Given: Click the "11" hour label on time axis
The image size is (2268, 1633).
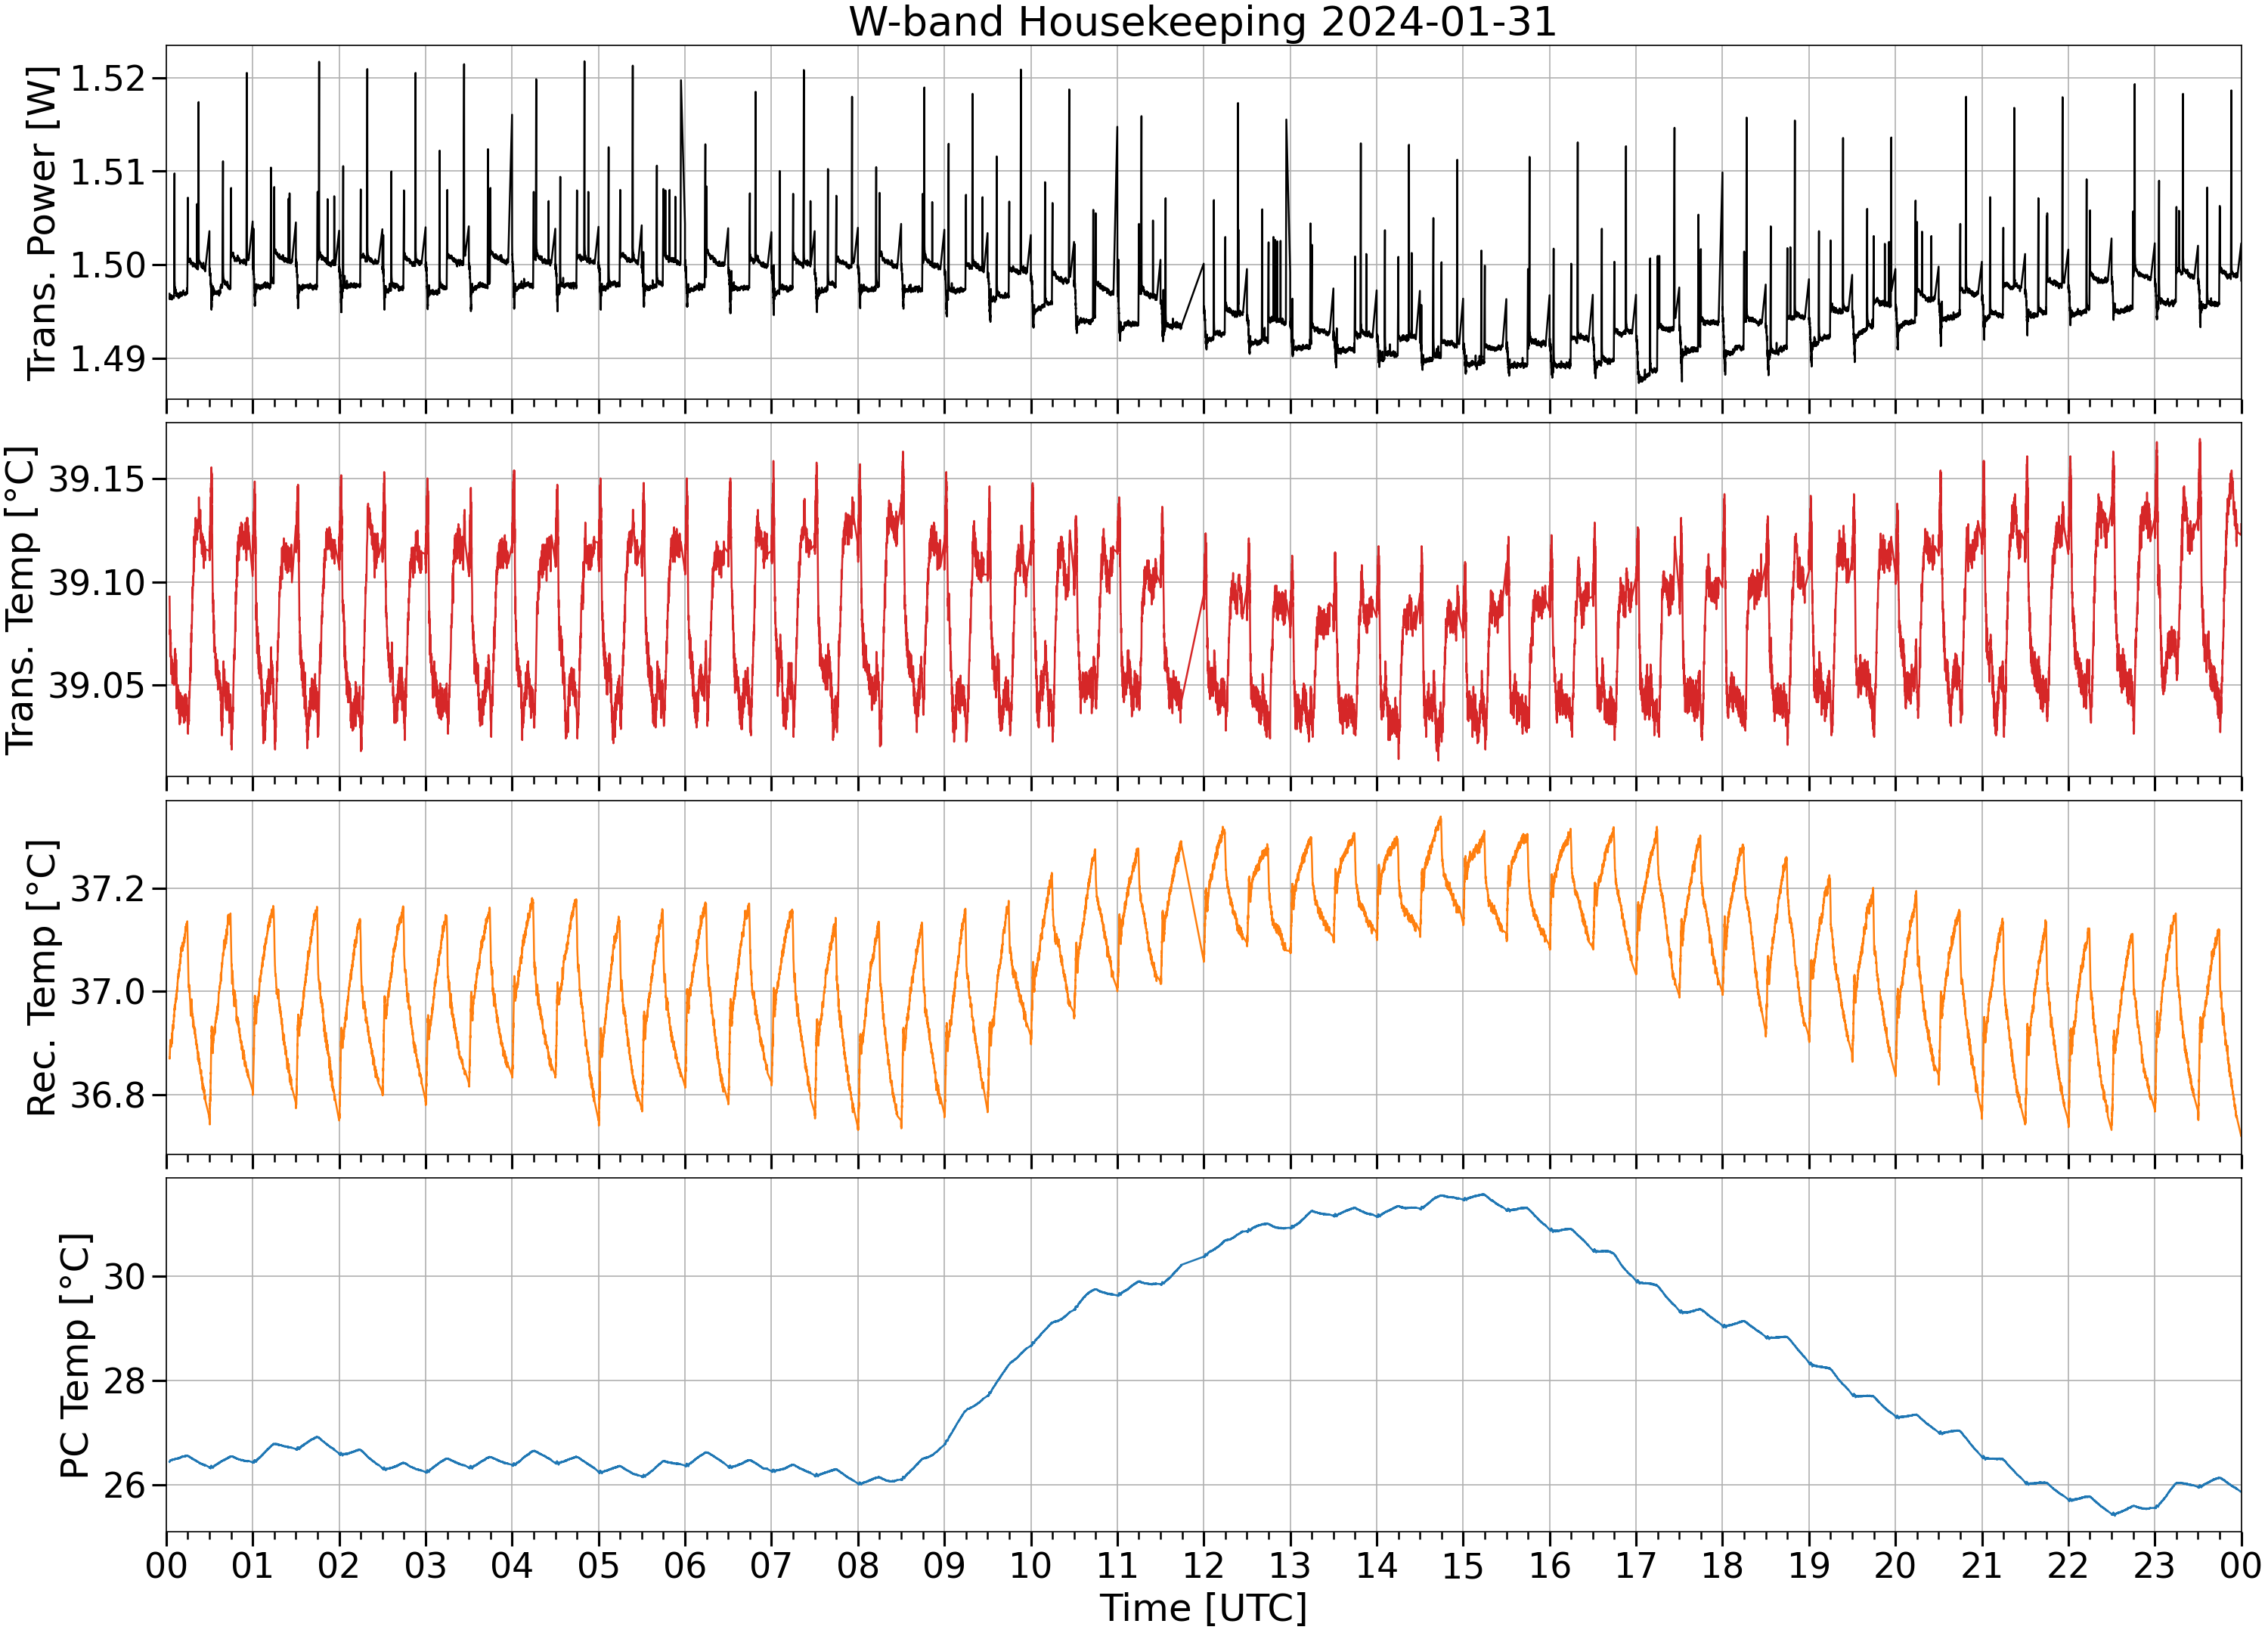Looking at the screenshot, I should pos(1117,1565).
